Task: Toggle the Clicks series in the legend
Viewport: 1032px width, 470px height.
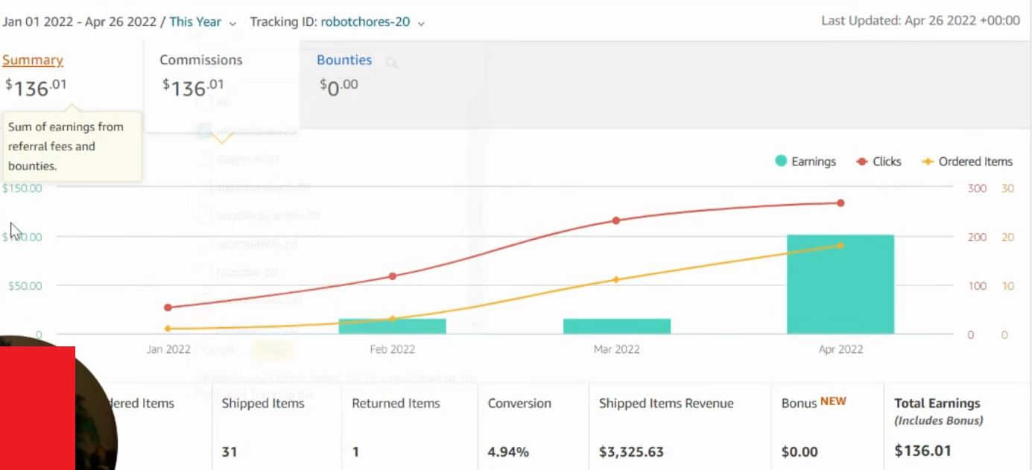Action: pyautogui.click(x=879, y=162)
